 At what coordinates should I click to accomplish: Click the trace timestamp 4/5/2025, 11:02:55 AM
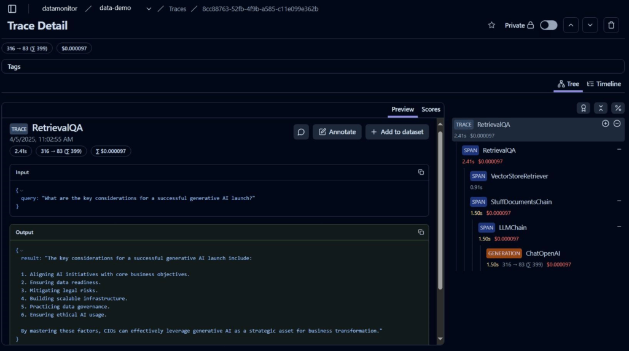pyautogui.click(x=41, y=139)
